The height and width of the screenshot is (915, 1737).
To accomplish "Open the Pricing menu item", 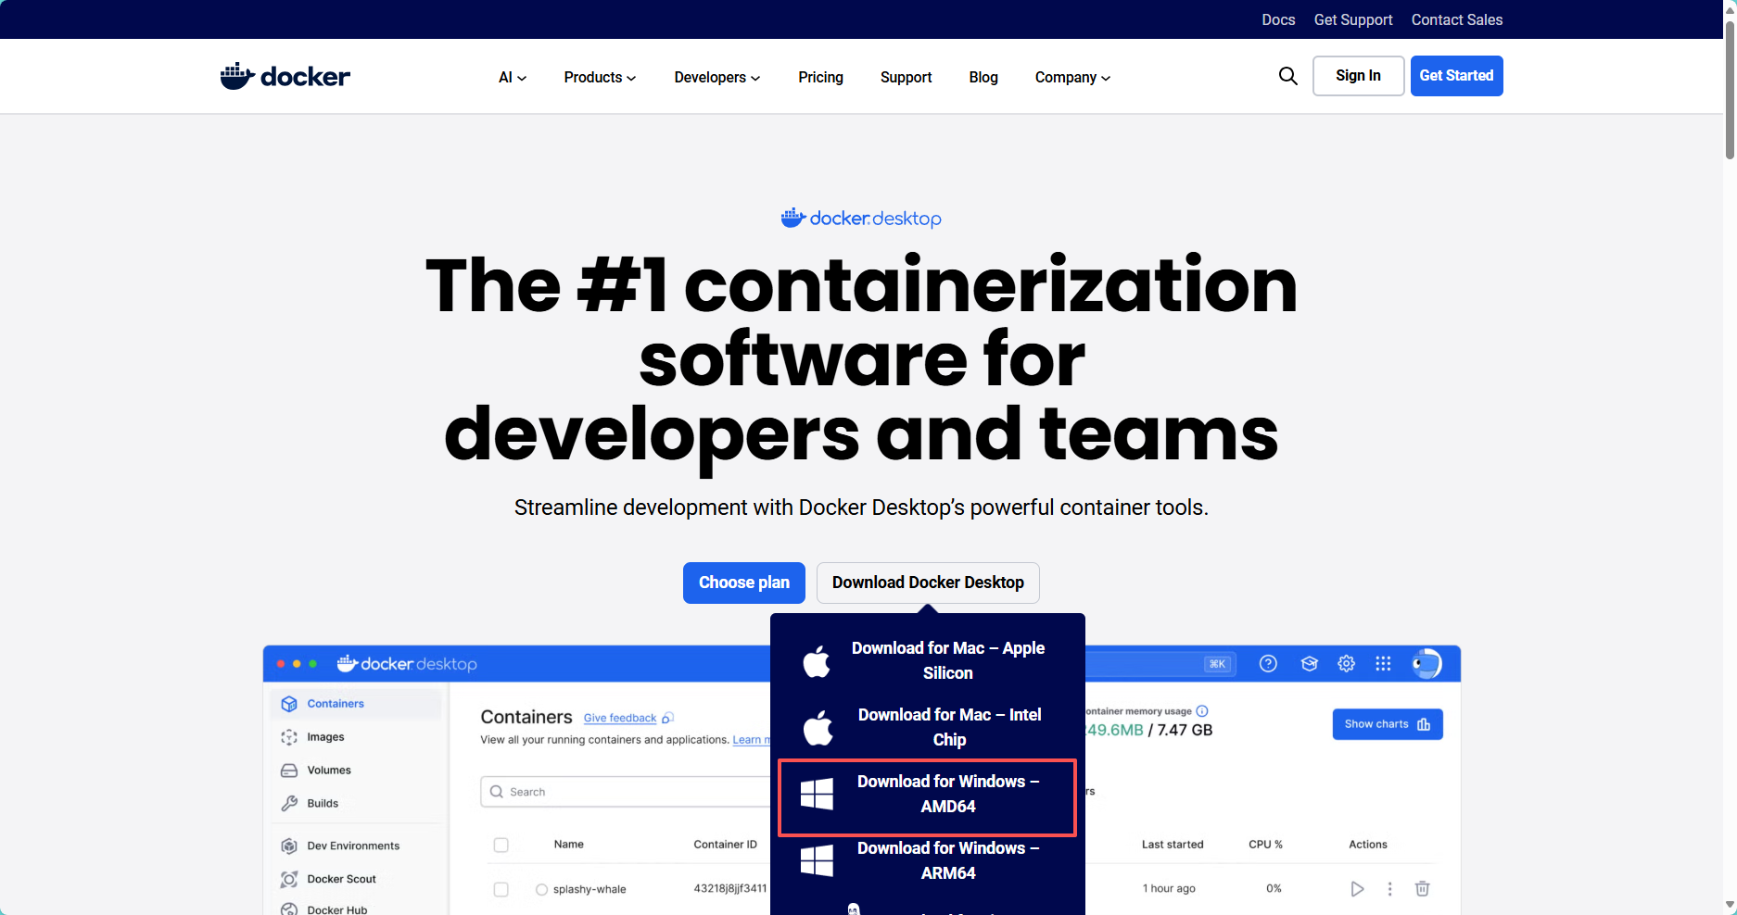I will (x=819, y=78).
